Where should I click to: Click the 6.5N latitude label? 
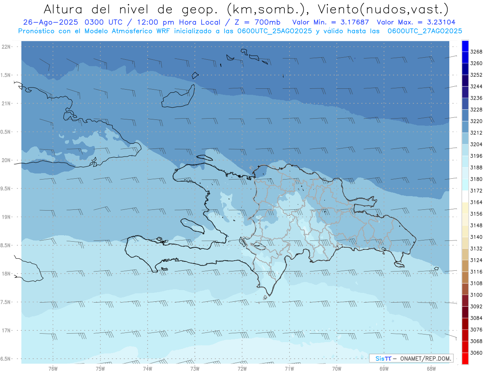point(6,359)
